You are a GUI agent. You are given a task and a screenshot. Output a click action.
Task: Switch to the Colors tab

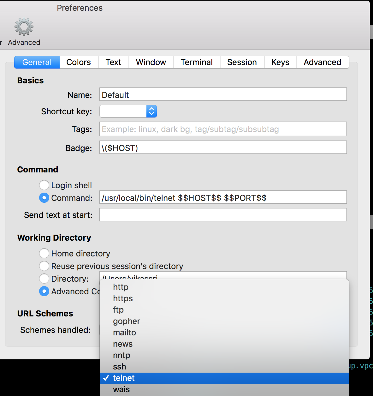[x=79, y=62]
